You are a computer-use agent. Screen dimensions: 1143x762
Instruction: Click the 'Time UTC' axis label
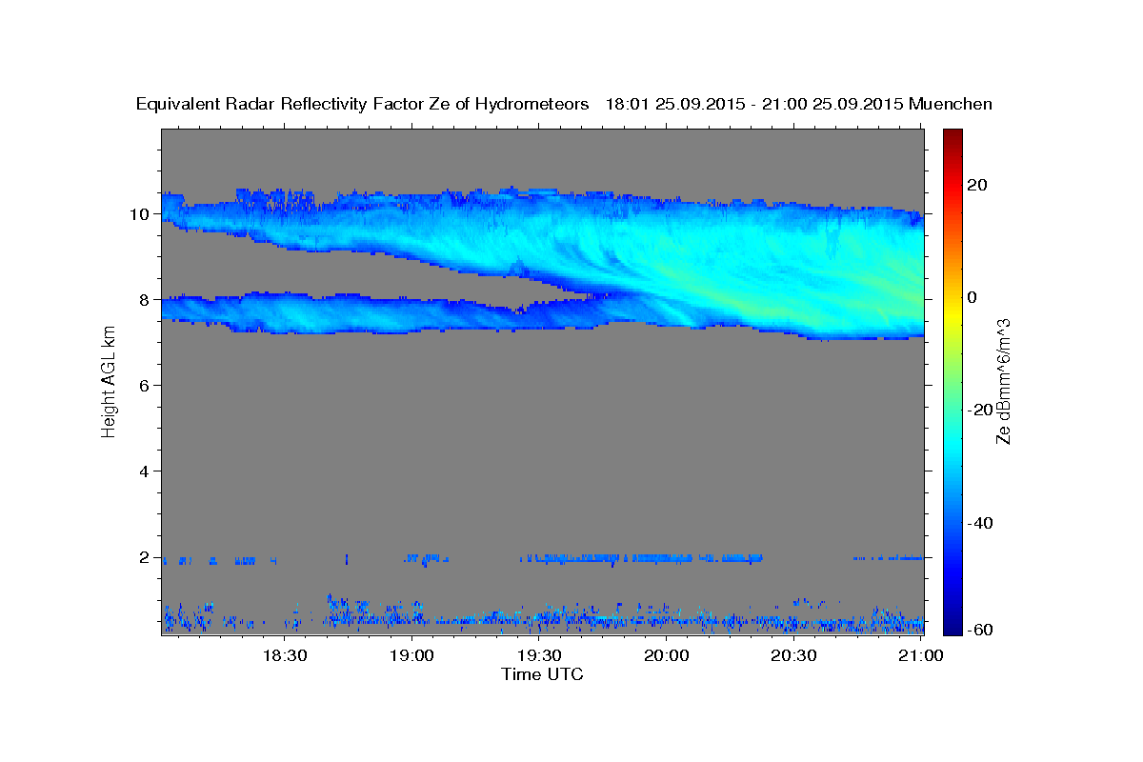tap(542, 674)
